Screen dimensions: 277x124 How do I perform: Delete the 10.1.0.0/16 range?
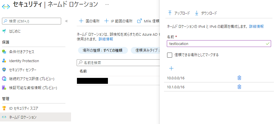pos(239,87)
